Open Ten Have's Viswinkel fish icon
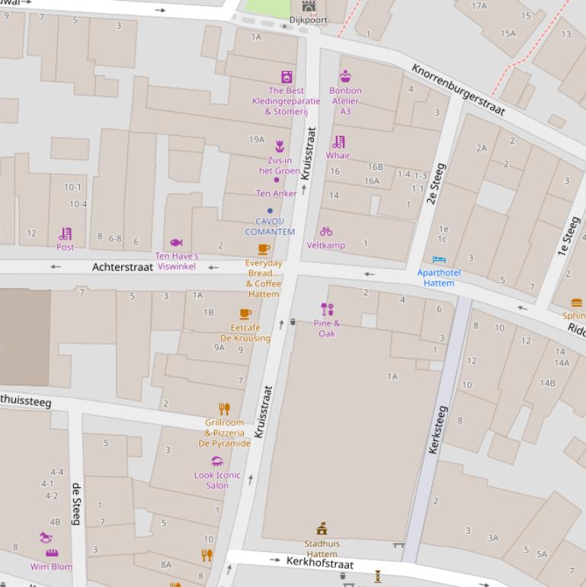The image size is (586, 587). click(176, 242)
